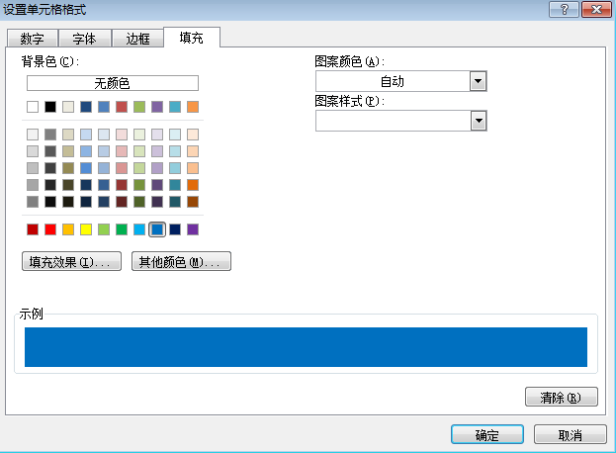Click the empty 图案样式 field

point(393,121)
